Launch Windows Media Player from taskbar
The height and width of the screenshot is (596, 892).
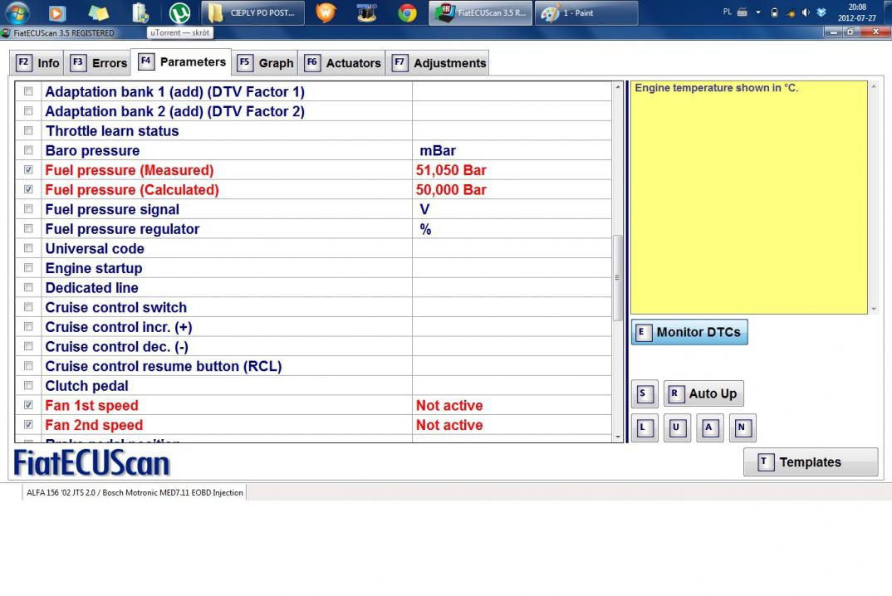56,12
